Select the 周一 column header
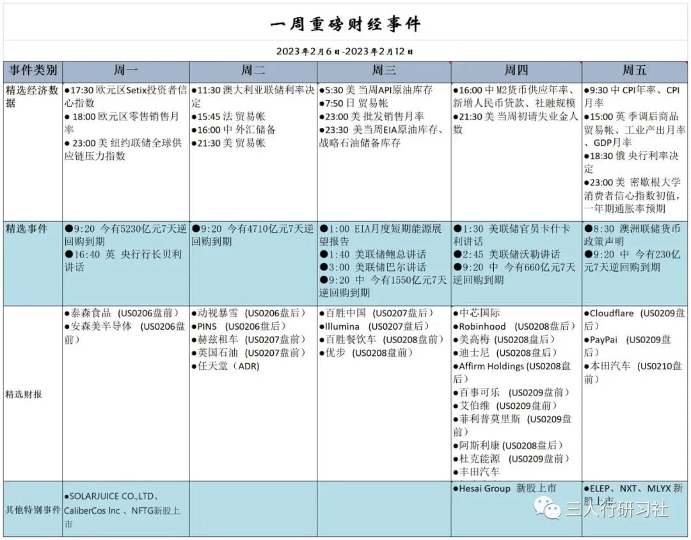This screenshot has width=691, height=540. [x=125, y=70]
